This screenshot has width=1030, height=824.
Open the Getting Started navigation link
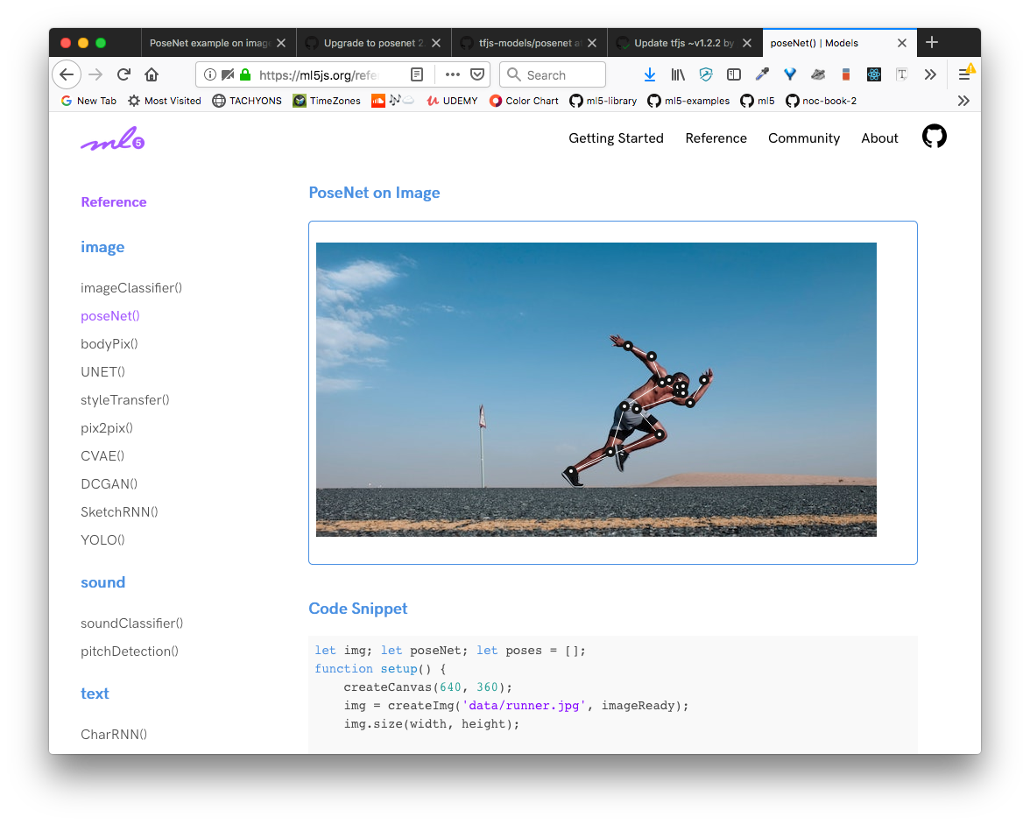616,138
